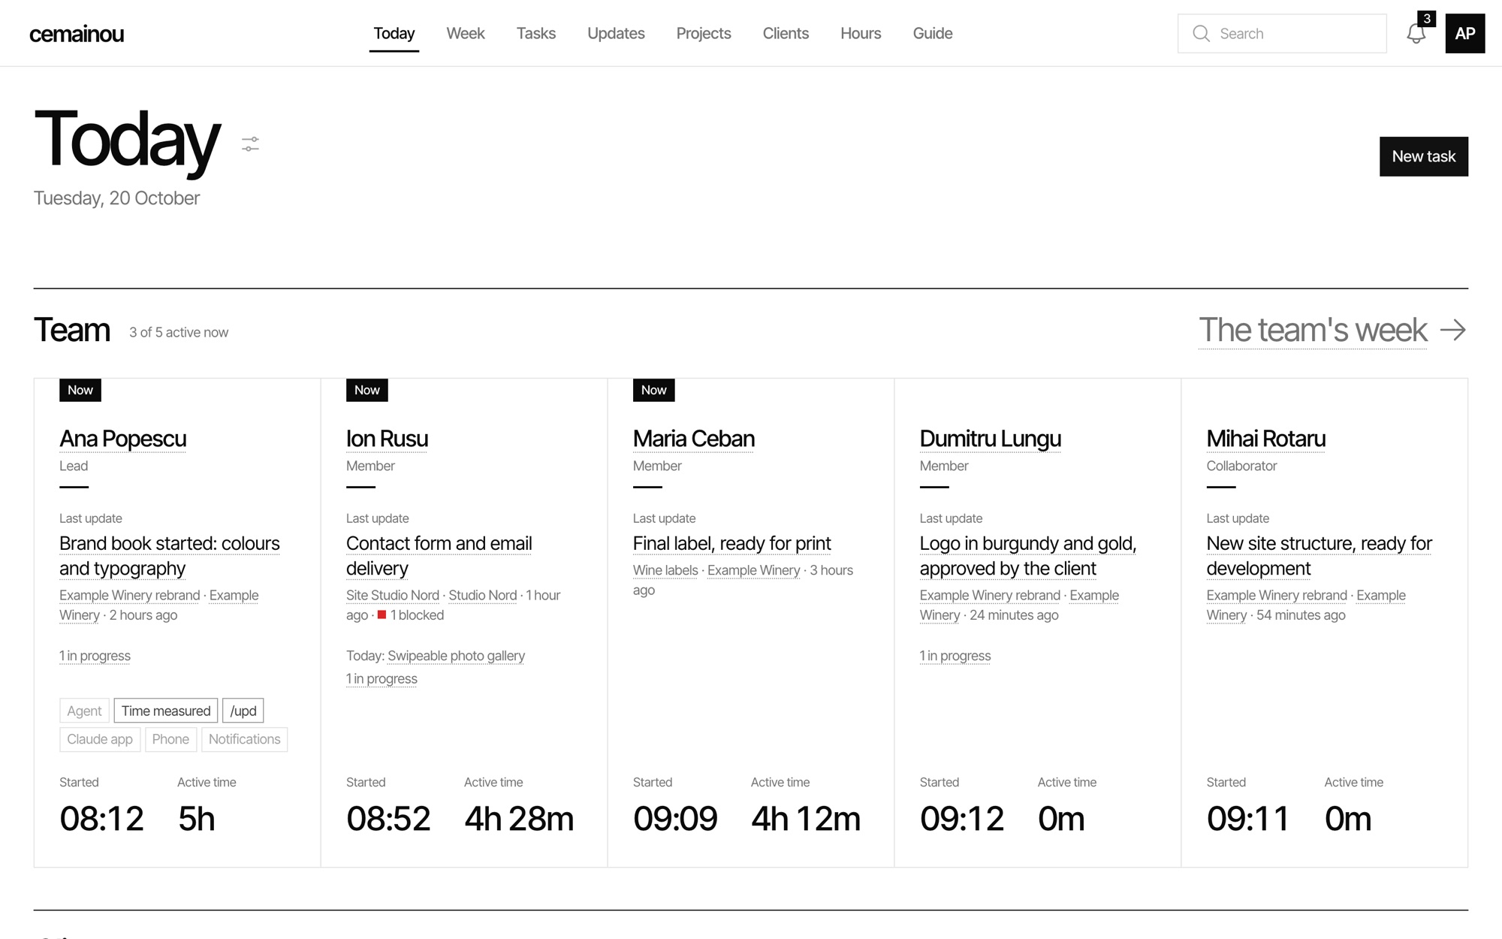Open the Tasks tab
The image size is (1502, 939).
(x=536, y=33)
